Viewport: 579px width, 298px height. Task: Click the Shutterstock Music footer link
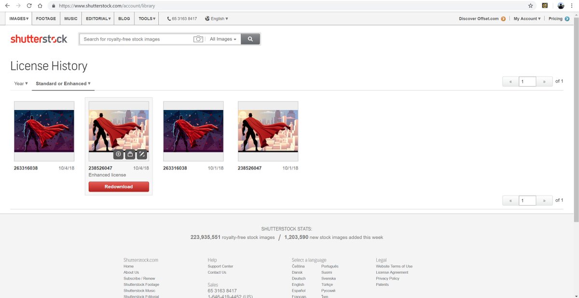[x=139, y=291]
